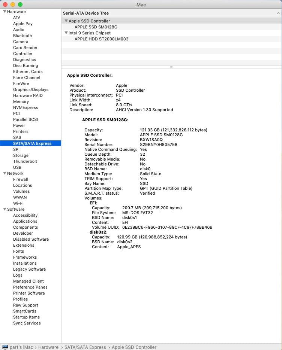Image resolution: width=282 pixels, height=350 pixels.
Task: Collapse the Software section triangle
Action: [x=4, y=209]
